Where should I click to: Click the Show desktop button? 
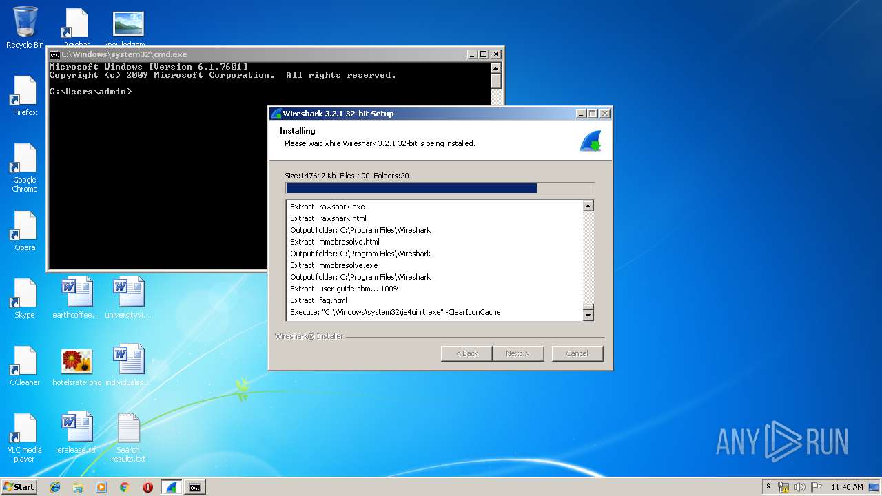[874, 487]
